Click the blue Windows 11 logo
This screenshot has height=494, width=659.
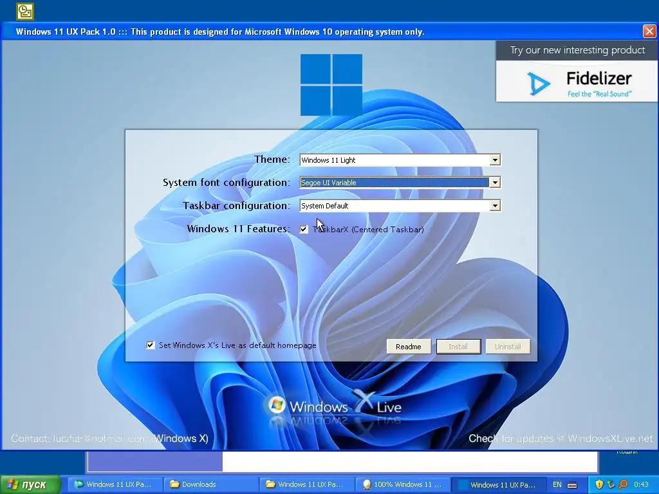pos(331,84)
